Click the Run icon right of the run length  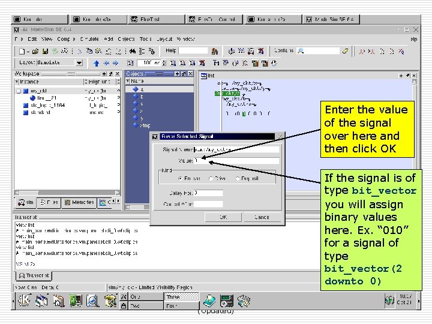click(x=173, y=64)
